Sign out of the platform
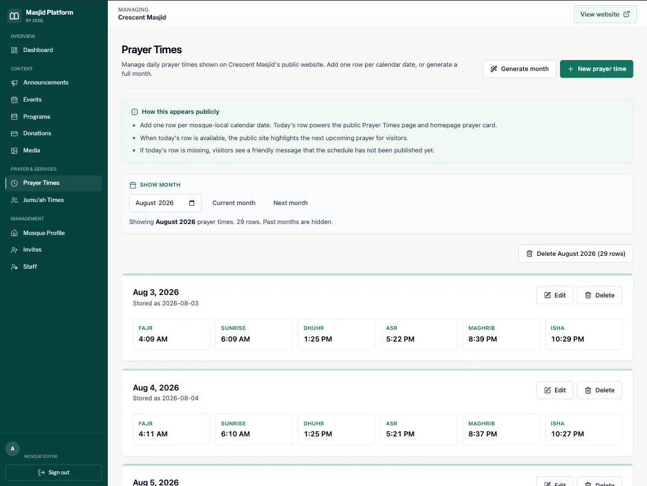 click(x=54, y=473)
